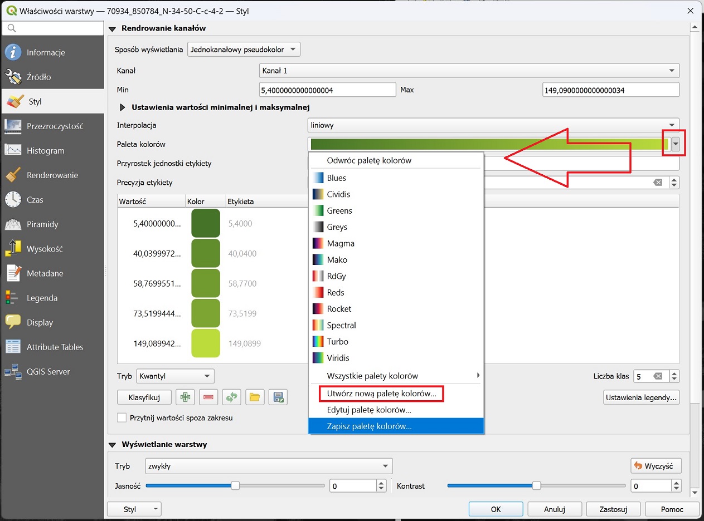Click the Paleta kolorów dropdown arrow
Screen dimensions: 704x521
676,145
